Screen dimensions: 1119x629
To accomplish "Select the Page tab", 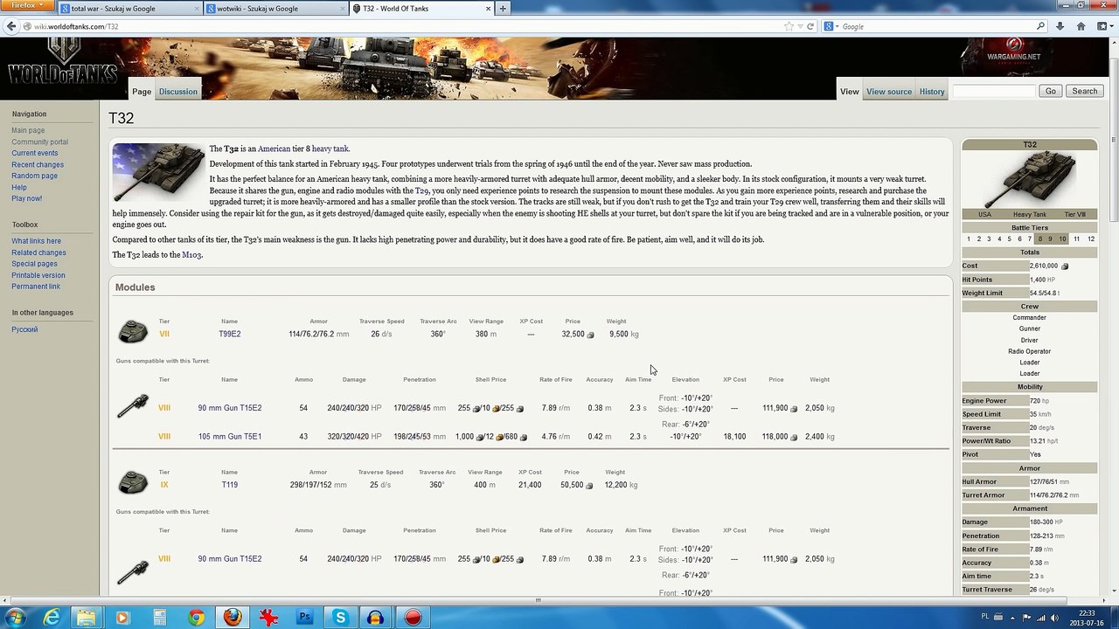I will point(142,92).
